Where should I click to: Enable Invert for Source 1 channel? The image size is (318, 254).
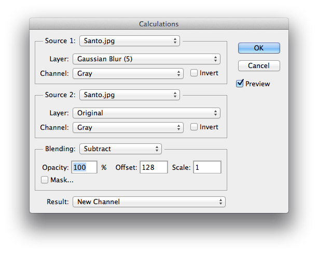194,73
